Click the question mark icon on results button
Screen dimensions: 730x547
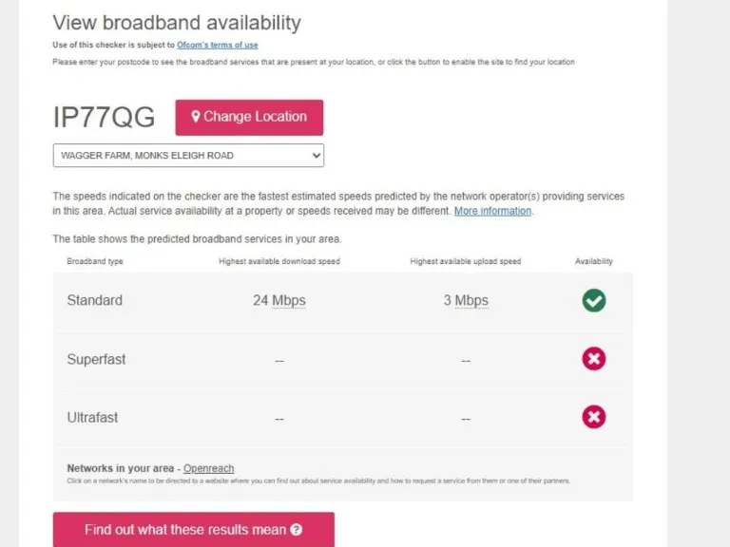pyautogui.click(x=297, y=530)
